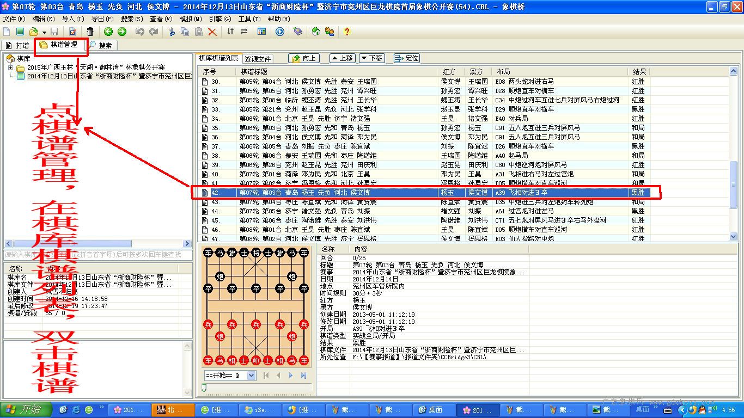
Task: Select row 34 北京 王昊 先胜 济宁 褚文强
Action: pos(425,119)
